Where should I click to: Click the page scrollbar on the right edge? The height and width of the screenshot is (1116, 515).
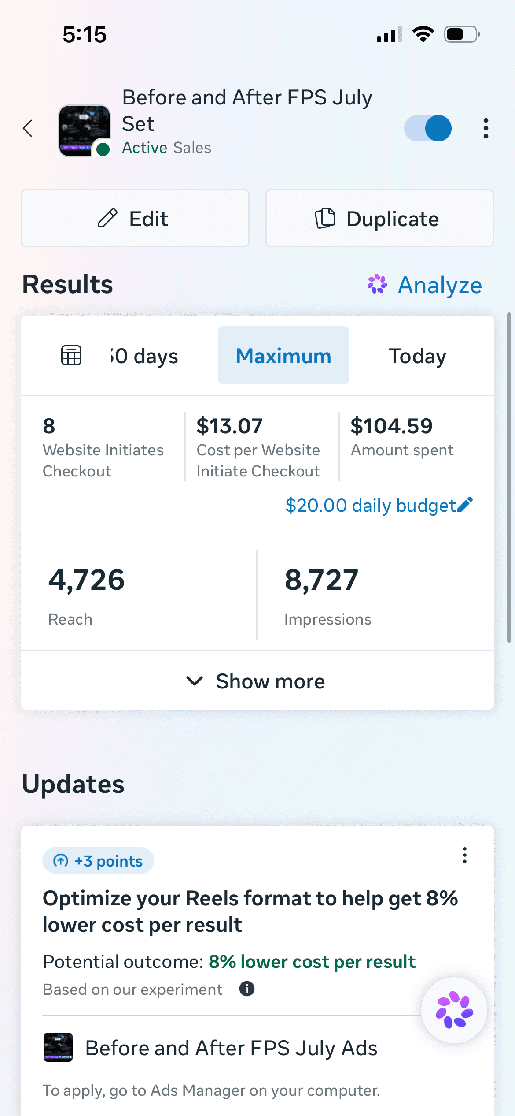tap(509, 477)
